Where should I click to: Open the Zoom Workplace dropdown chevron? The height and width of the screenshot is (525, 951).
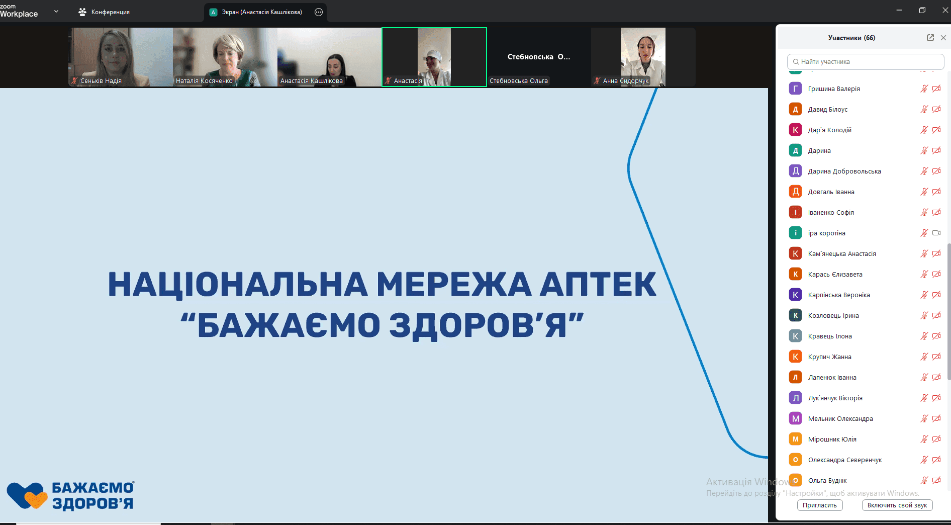56,11
